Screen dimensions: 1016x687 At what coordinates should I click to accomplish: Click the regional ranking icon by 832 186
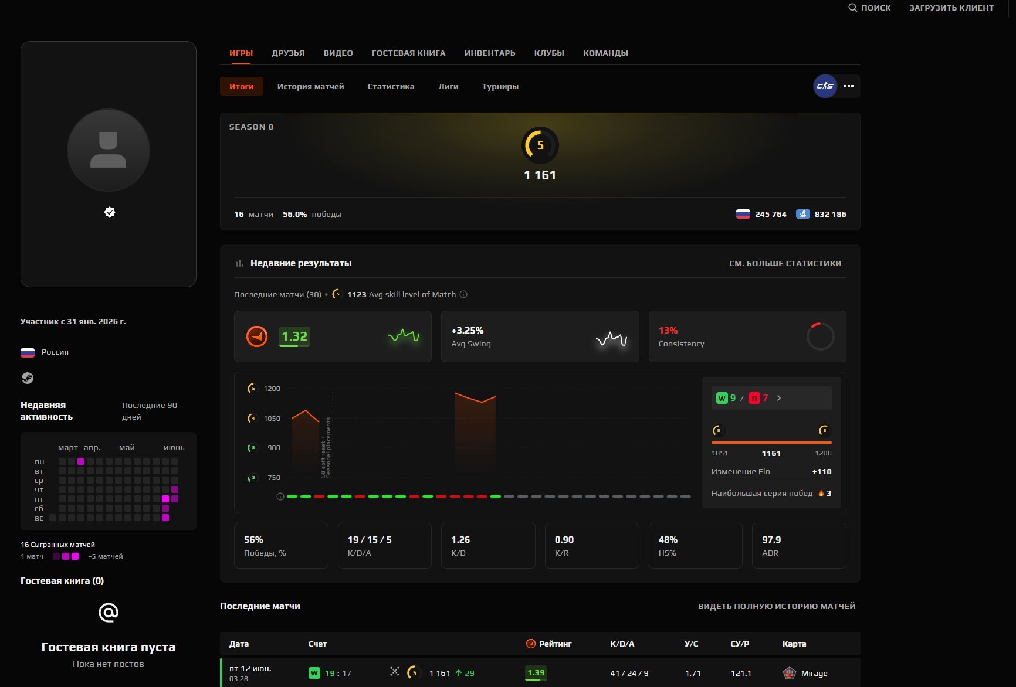(x=803, y=214)
